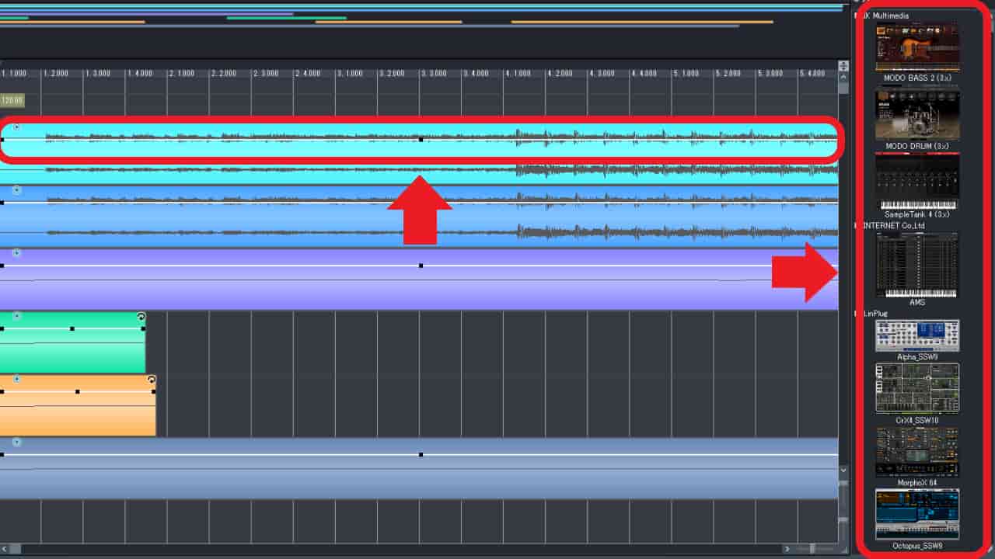Screen dimensions: 995x559
Task: Select the MODO DRUM instrument thumbnail
Action: (x=916, y=115)
